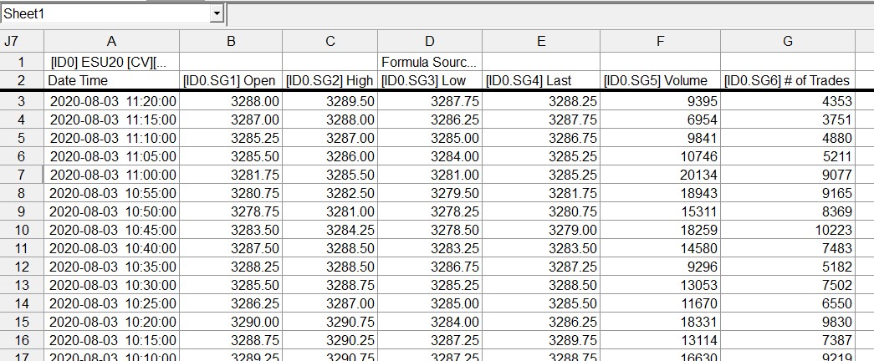Click High value 3284.25 in row 10

[x=330, y=230]
